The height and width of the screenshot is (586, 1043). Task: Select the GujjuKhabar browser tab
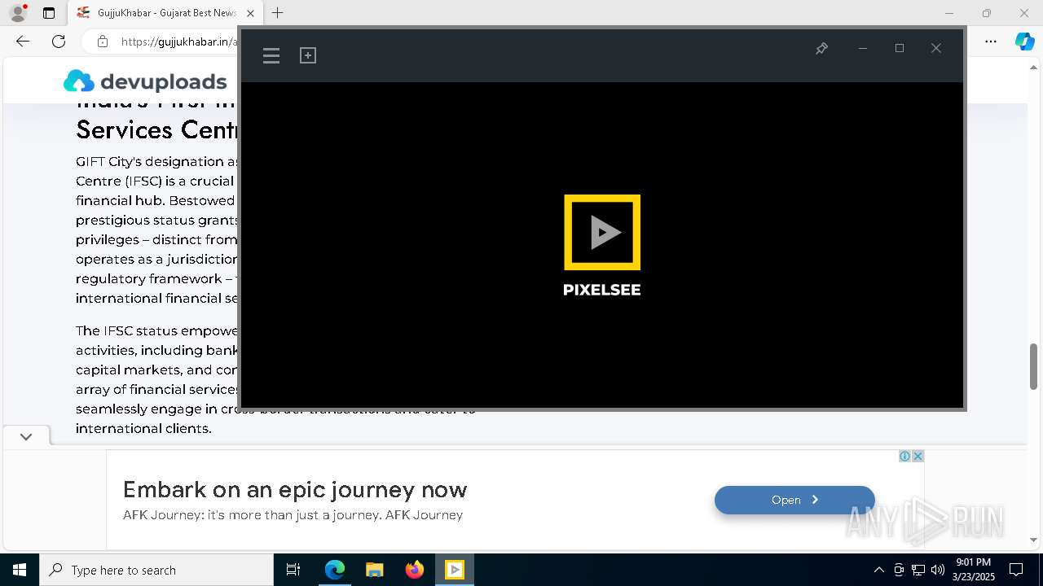point(165,13)
